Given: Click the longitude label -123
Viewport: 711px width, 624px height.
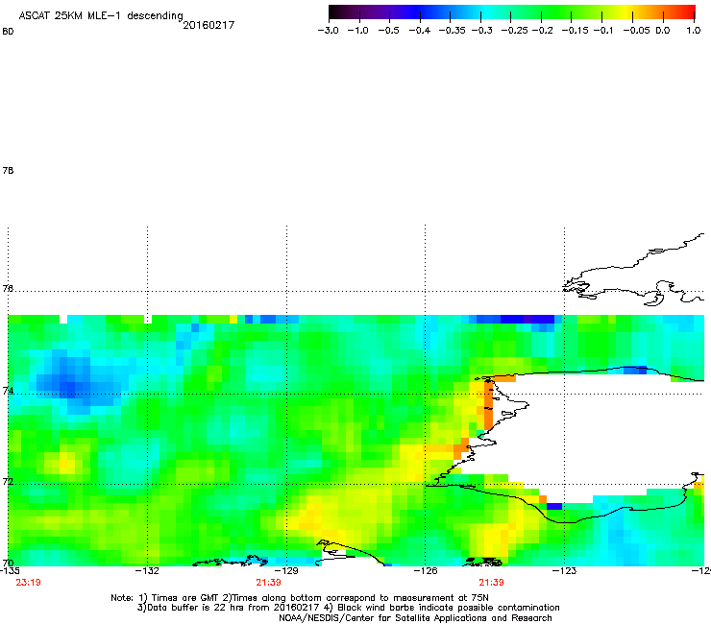Looking at the screenshot, I should [565, 571].
